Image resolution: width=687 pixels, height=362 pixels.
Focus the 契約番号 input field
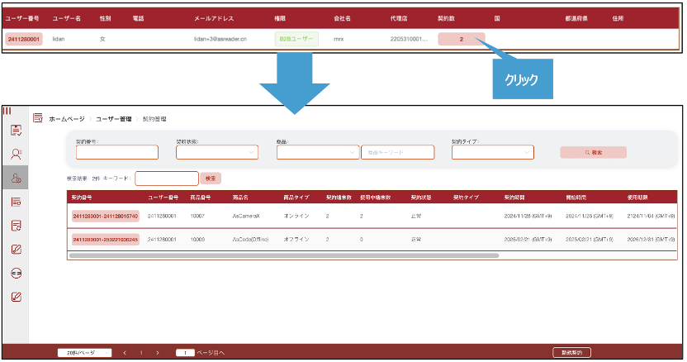tap(116, 152)
